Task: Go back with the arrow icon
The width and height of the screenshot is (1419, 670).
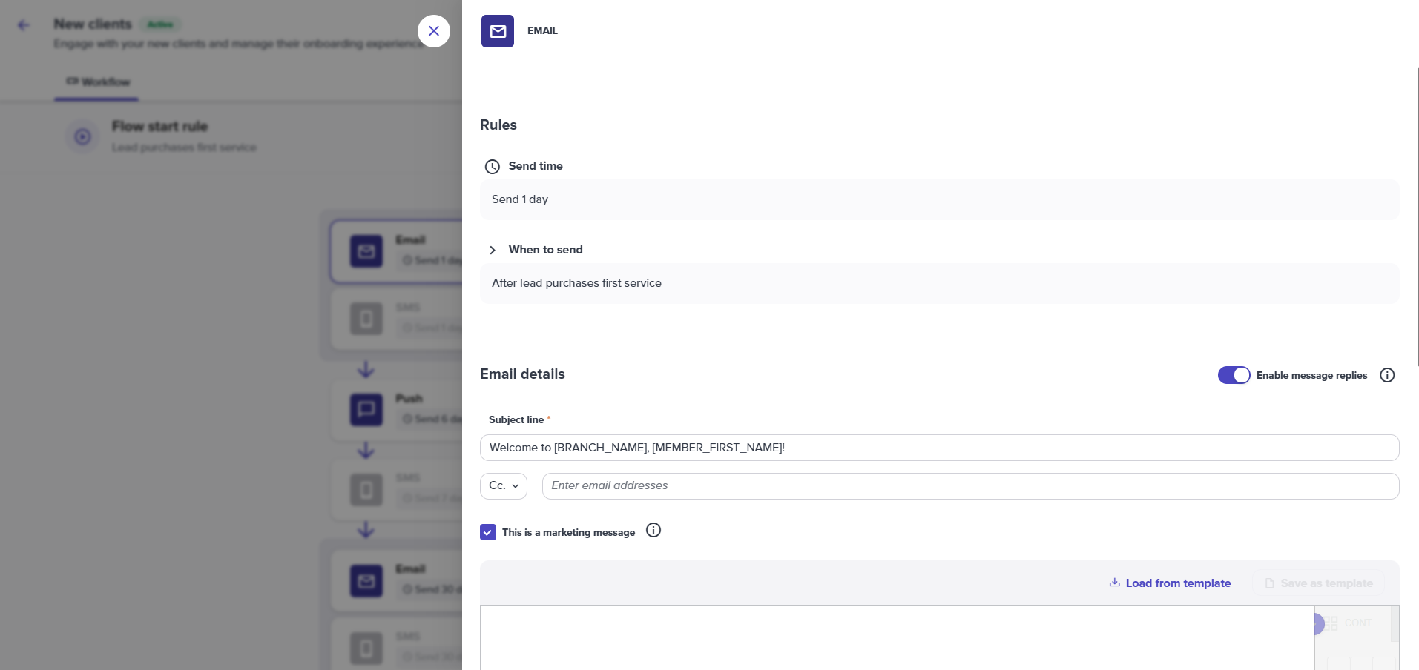Action: click(24, 25)
